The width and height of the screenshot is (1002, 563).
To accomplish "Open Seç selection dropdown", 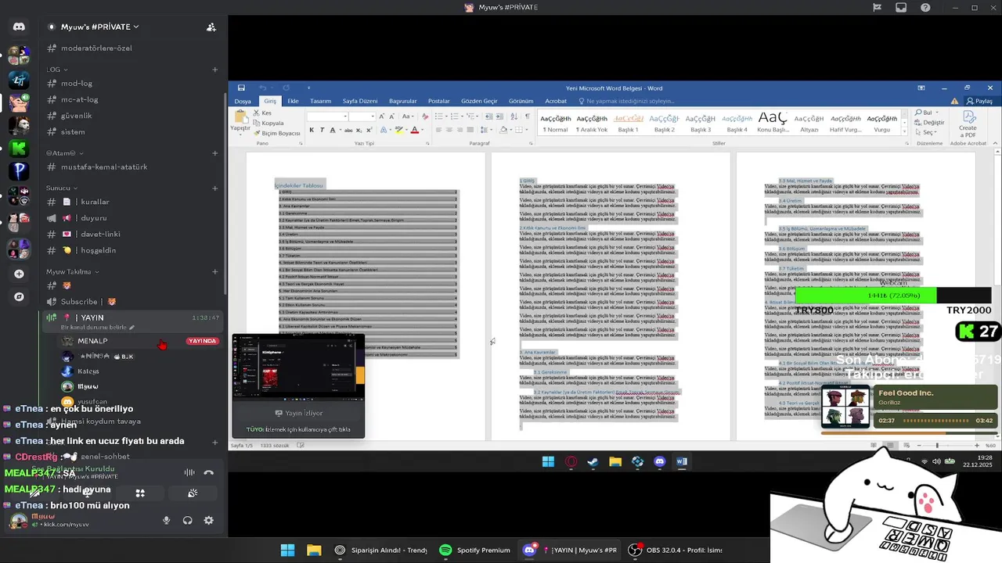I will (x=927, y=133).
